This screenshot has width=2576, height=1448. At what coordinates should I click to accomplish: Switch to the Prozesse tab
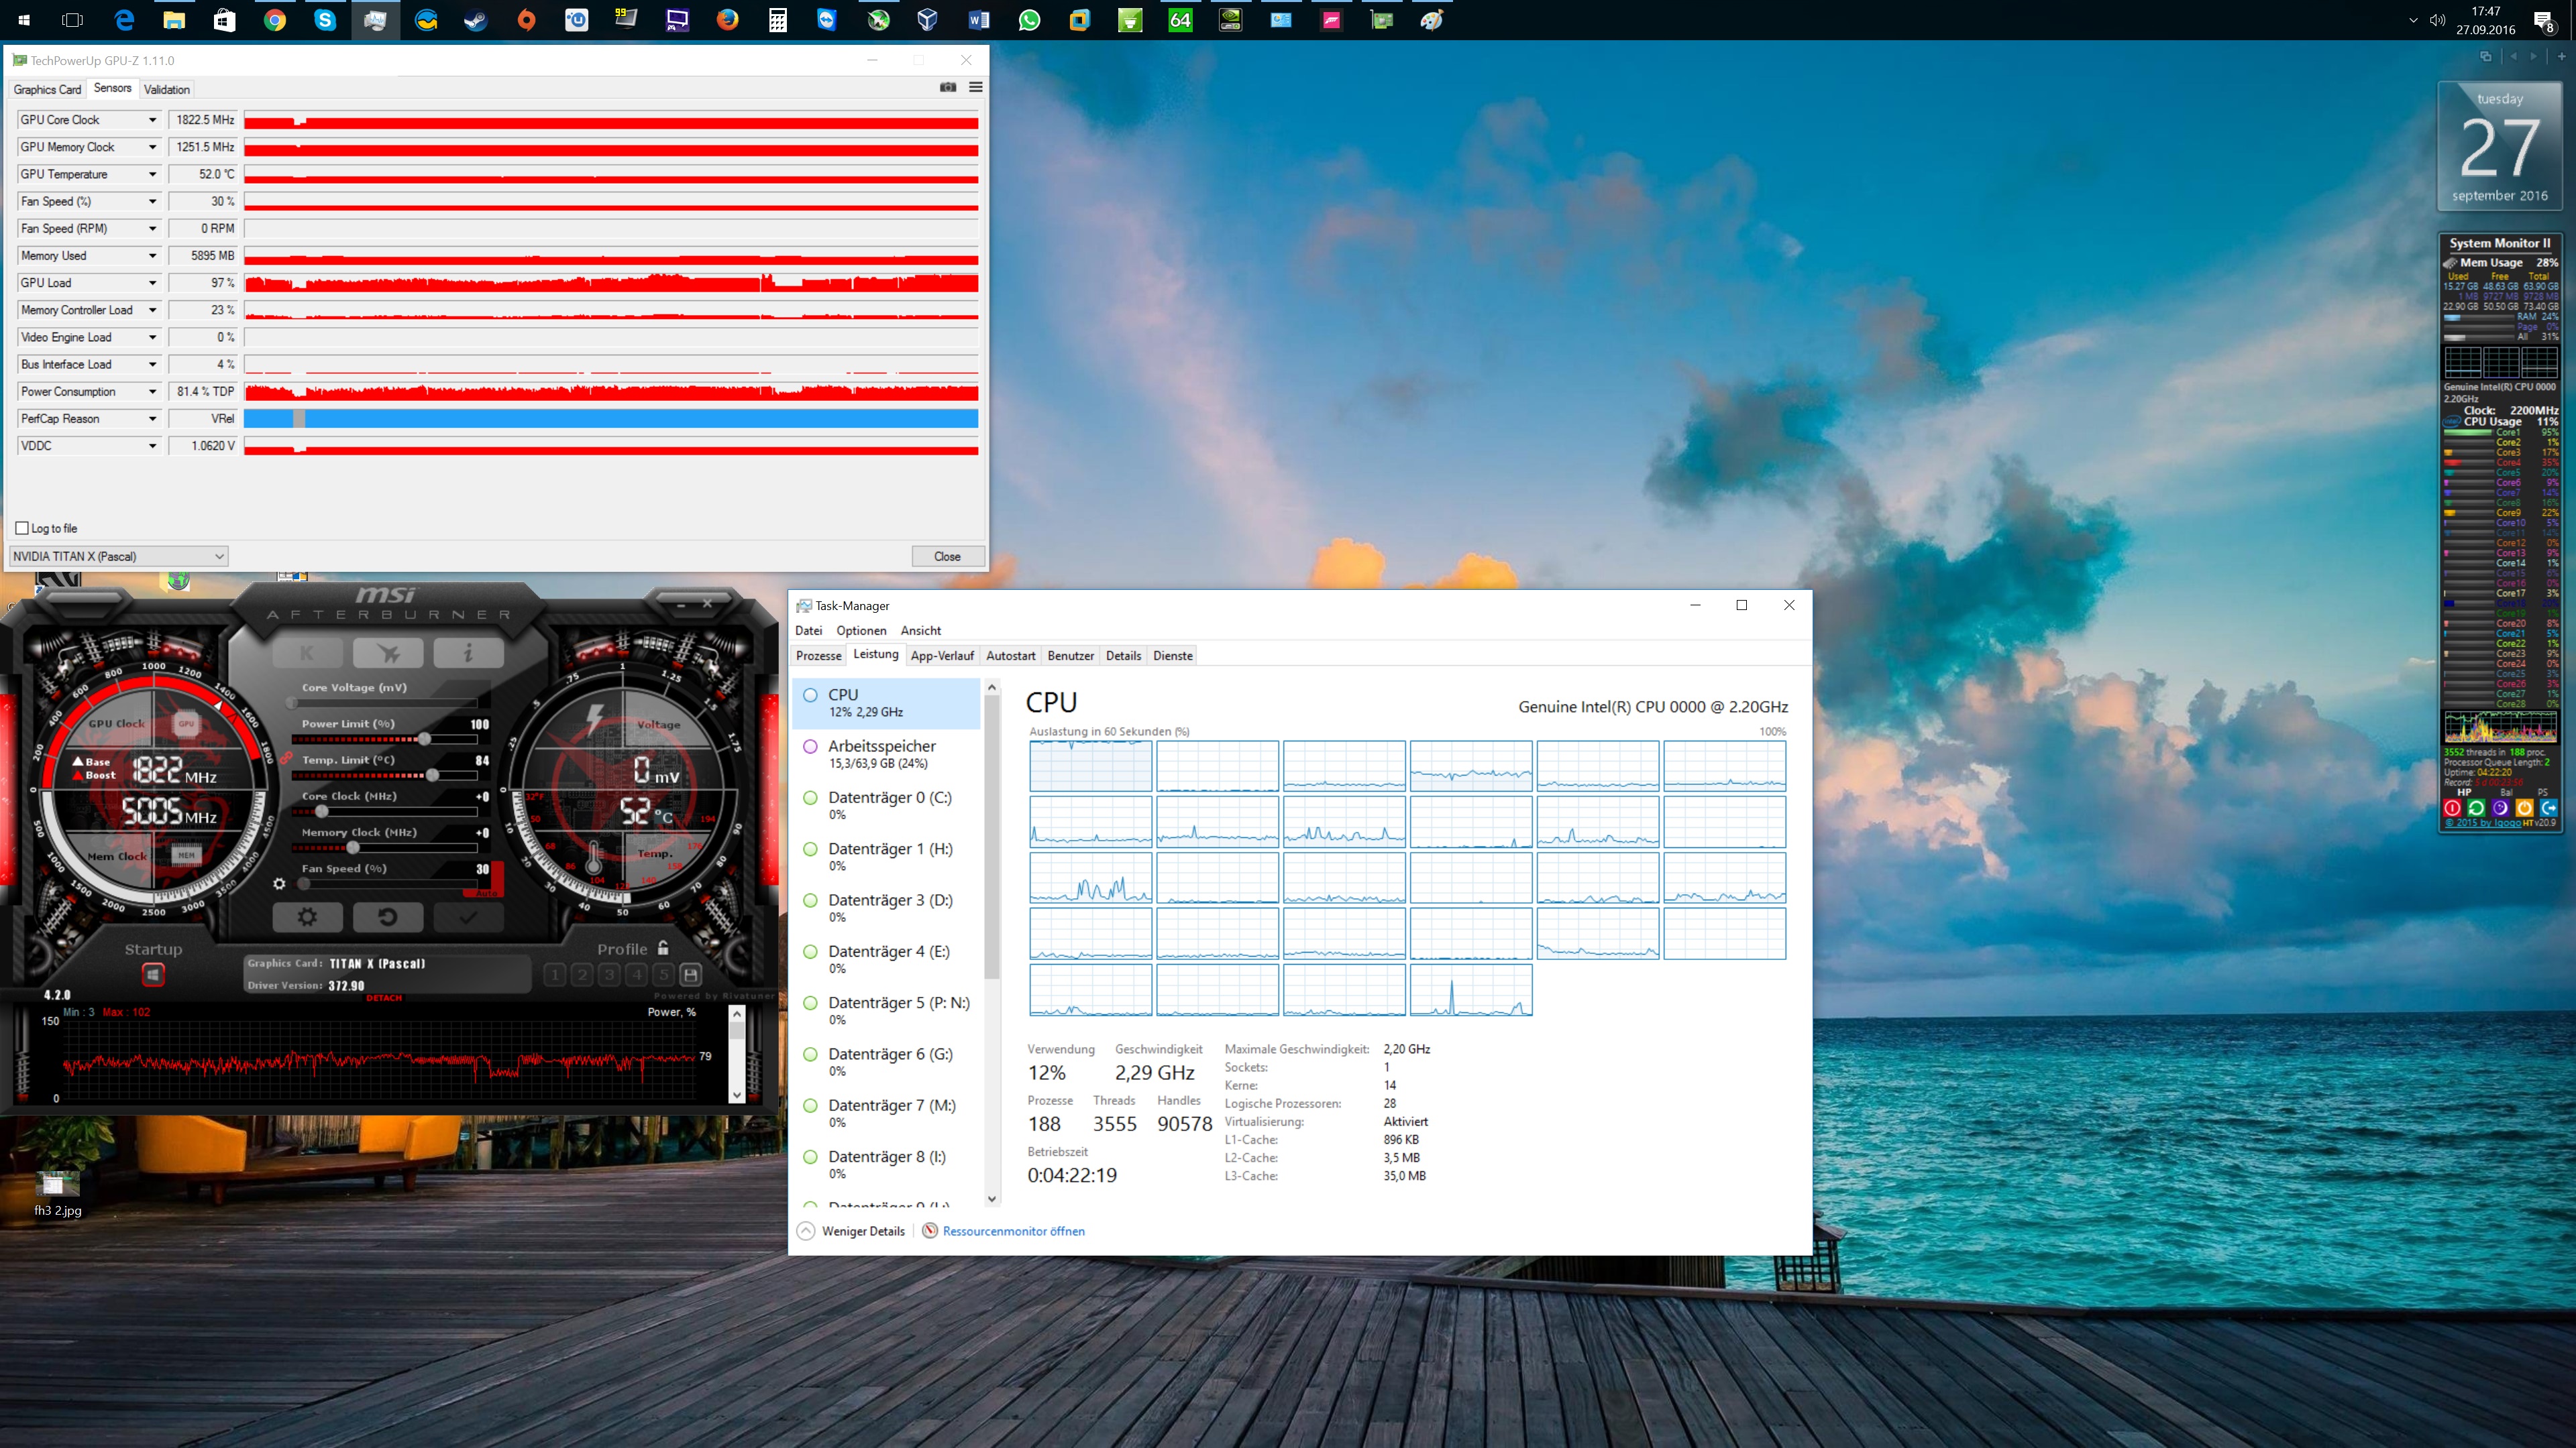(818, 656)
